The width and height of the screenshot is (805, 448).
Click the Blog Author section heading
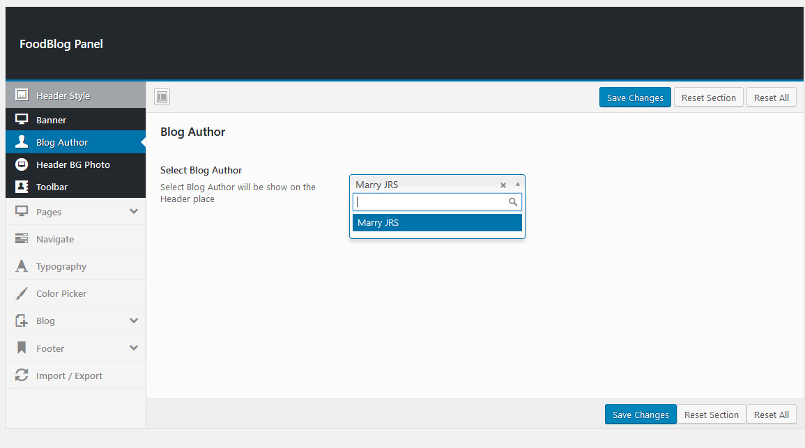[x=192, y=132]
